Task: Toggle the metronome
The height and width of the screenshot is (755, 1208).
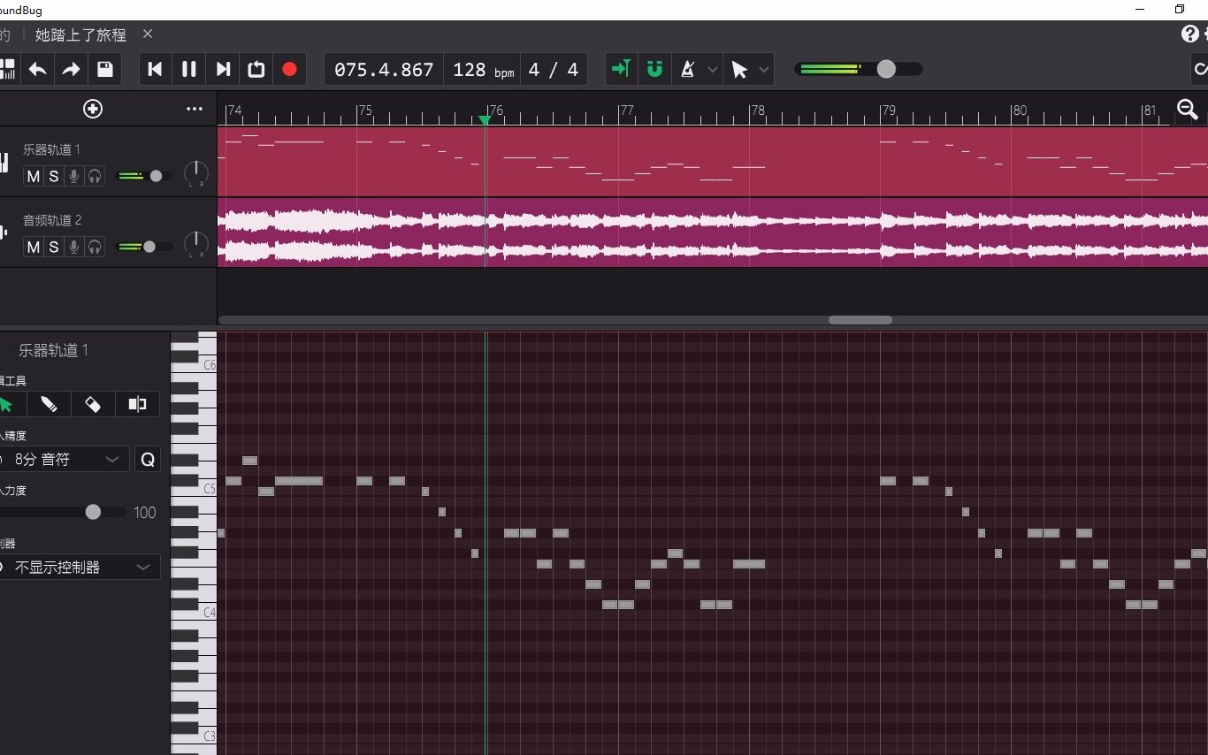Action: 687,69
